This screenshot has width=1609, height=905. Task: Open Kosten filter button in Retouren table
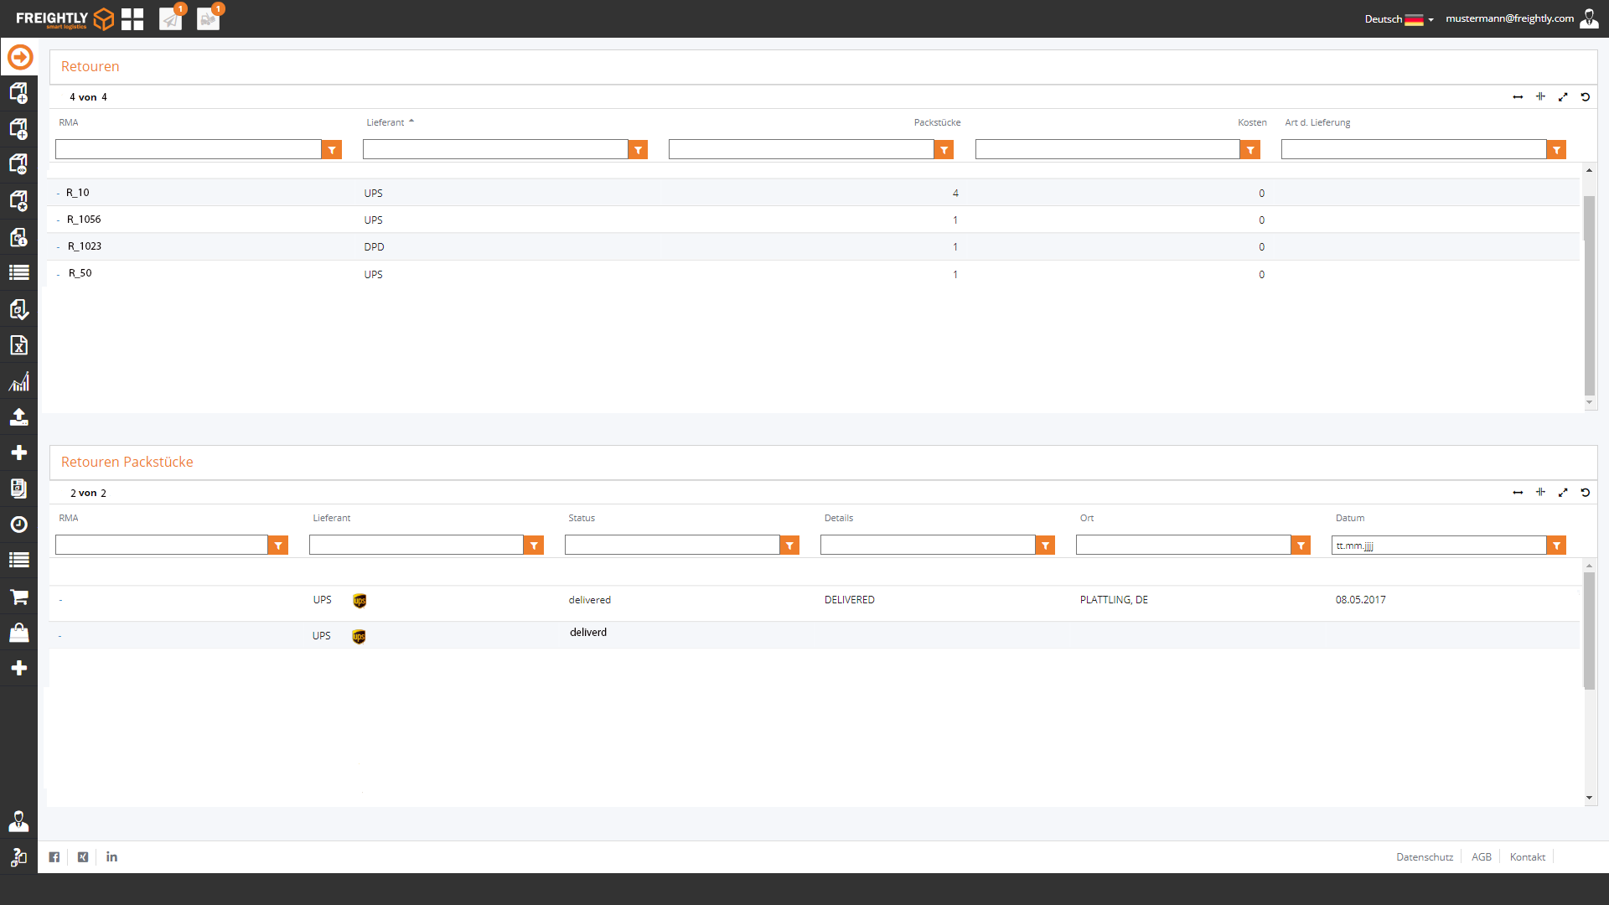1250,150
